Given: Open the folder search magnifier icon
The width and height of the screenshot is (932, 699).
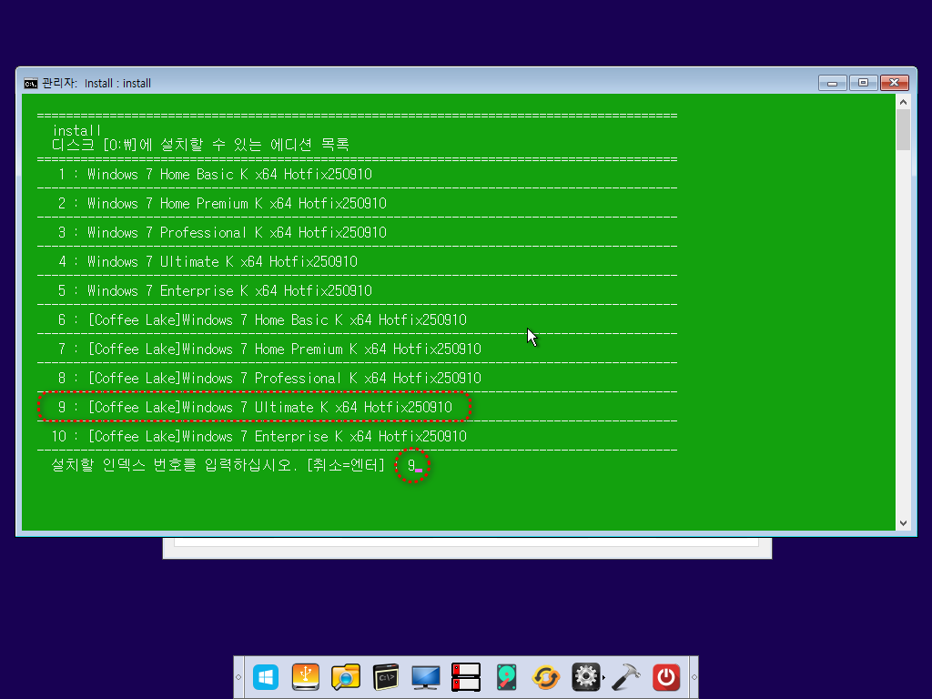Looking at the screenshot, I should click(x=345, y=677).
